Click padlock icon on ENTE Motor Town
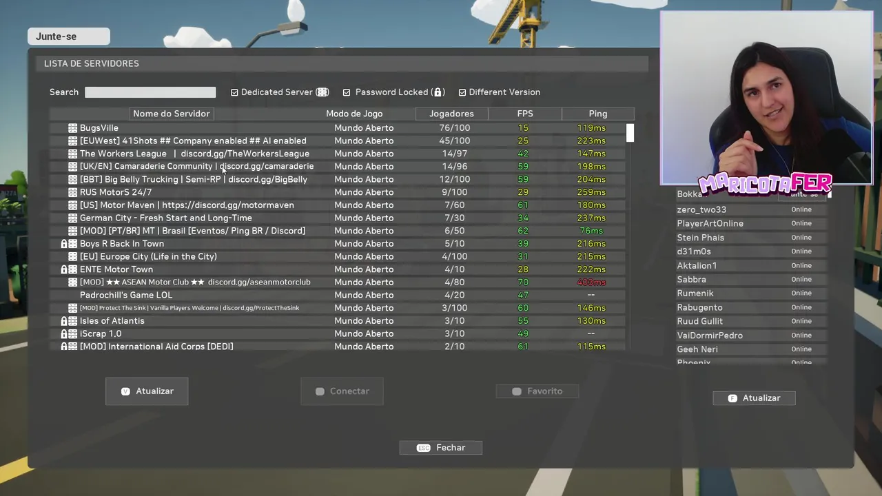 (64, 269)
